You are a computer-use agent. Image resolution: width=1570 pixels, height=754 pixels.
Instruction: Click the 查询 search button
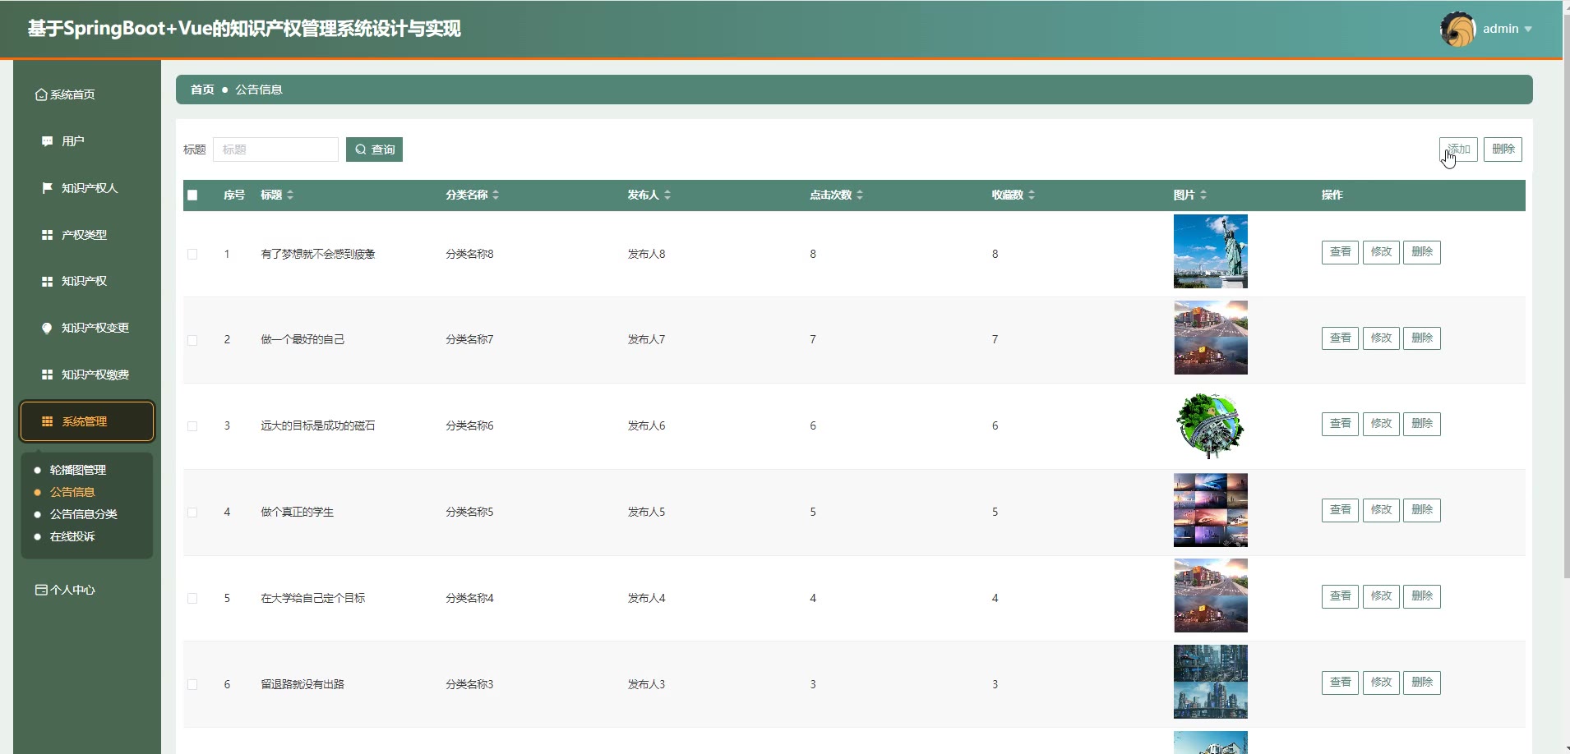[374, 149]
